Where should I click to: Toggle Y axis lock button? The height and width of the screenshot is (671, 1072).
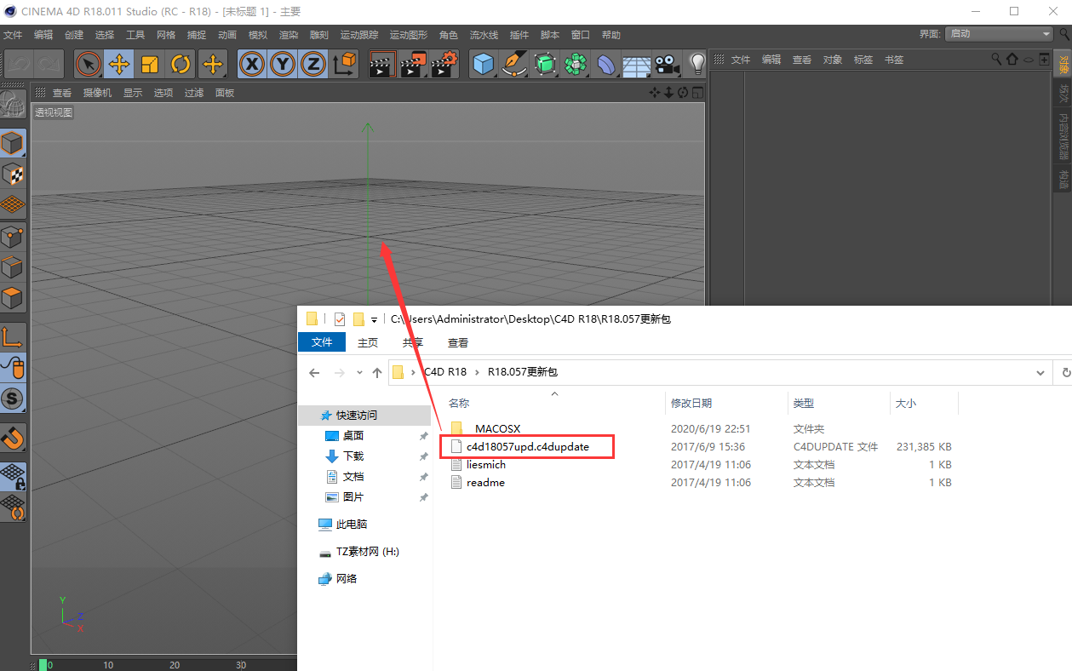coord(283,64)
